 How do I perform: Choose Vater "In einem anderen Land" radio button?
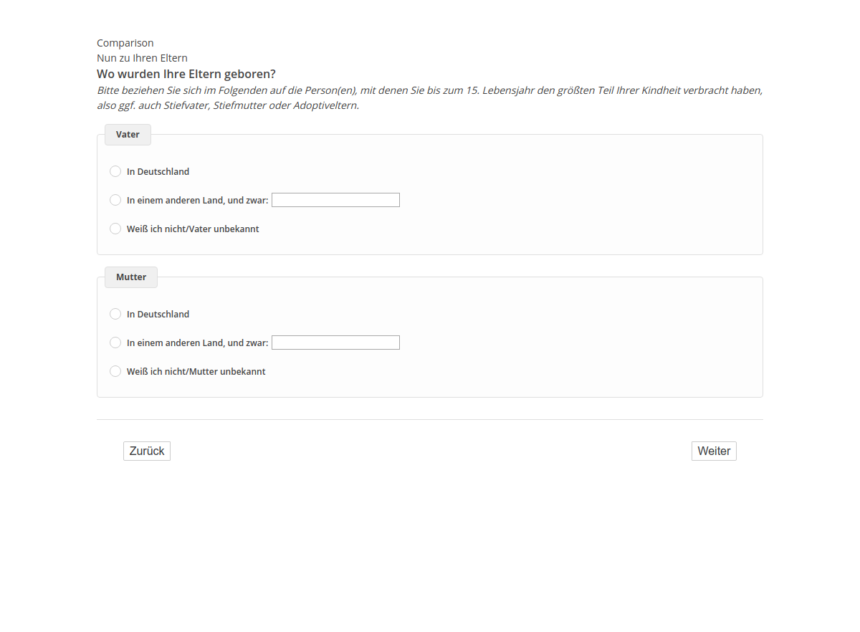(115, 200)
